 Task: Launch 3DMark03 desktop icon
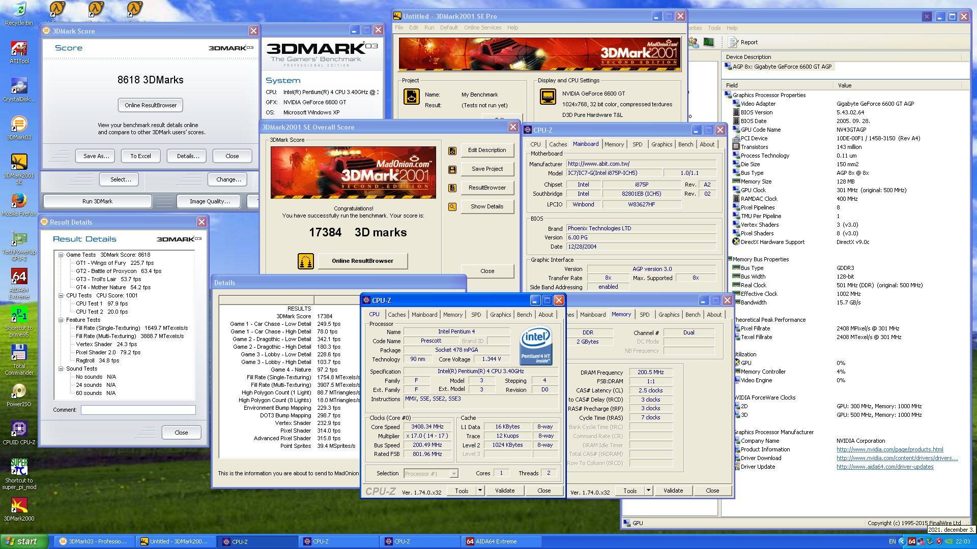click(x=19, y=128)
